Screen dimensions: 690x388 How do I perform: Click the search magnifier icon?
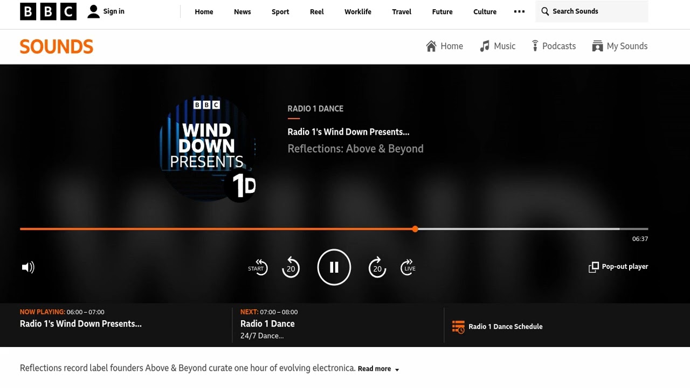545,11
